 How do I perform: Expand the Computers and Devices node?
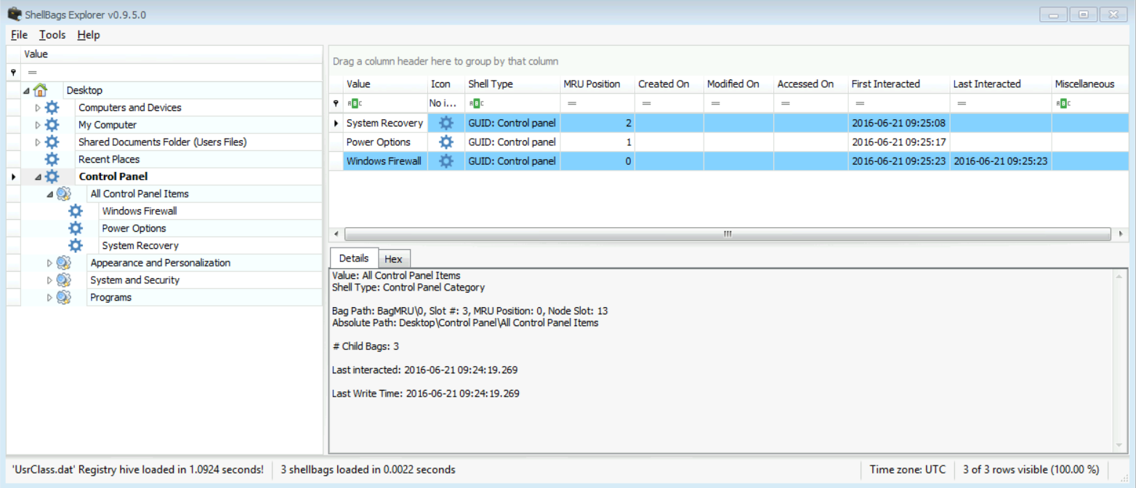pos(39,107)
